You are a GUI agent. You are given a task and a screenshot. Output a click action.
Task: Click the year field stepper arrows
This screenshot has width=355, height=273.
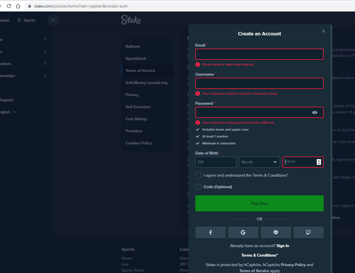click(318, 162)
